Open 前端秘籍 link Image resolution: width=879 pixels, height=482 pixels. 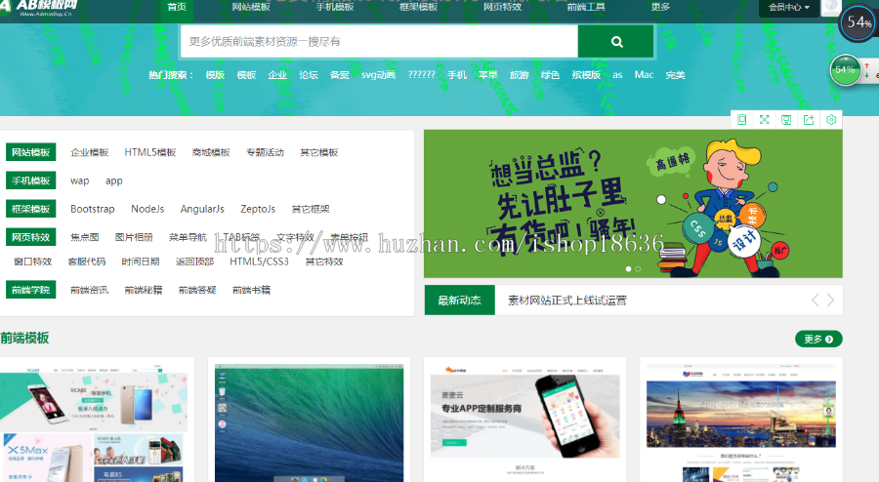144,290
